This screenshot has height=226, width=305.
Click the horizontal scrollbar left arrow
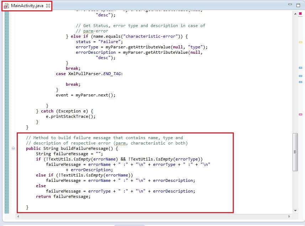coord(18,216)
